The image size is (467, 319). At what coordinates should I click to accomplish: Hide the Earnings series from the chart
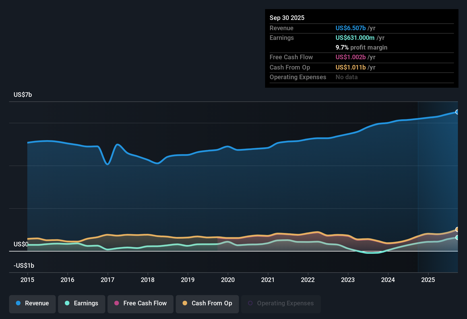coord(82,303)
